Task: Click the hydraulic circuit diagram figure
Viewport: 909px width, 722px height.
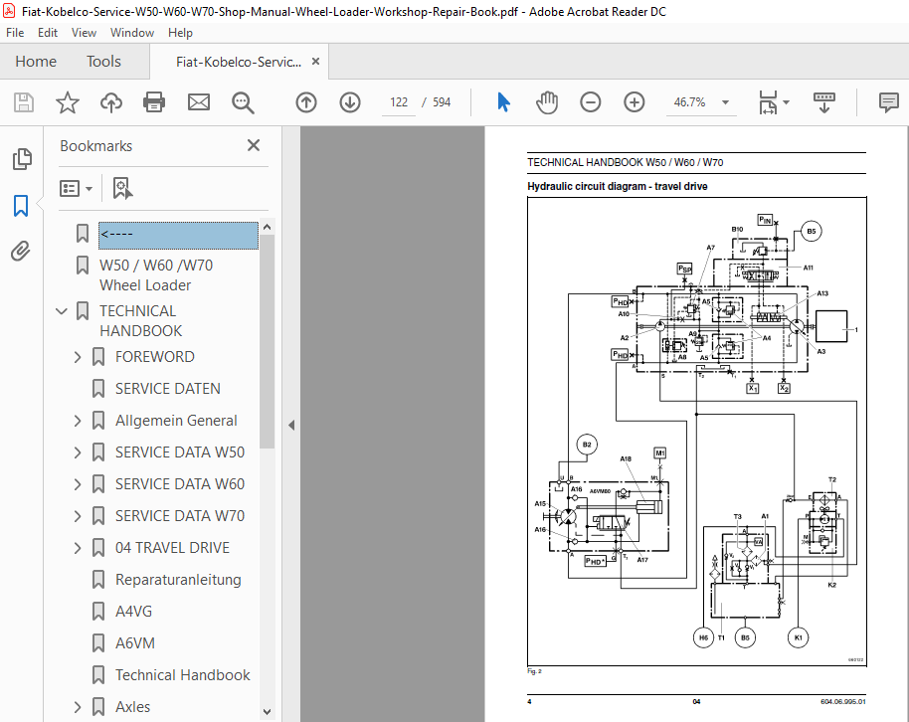Action: (697, 432)
